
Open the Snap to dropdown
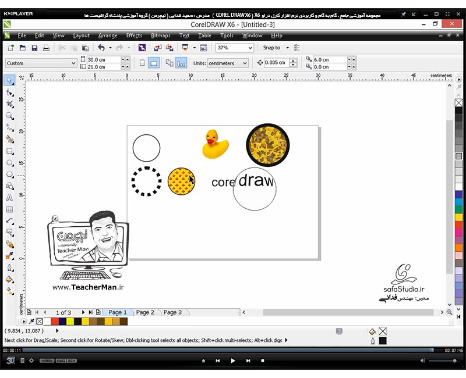[x=287, y=48]
